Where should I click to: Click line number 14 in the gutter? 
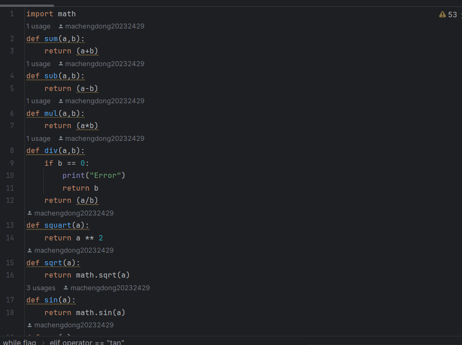point(10,238)
